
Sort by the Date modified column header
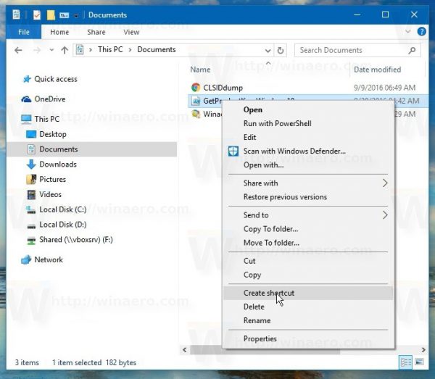coord(377,70)
